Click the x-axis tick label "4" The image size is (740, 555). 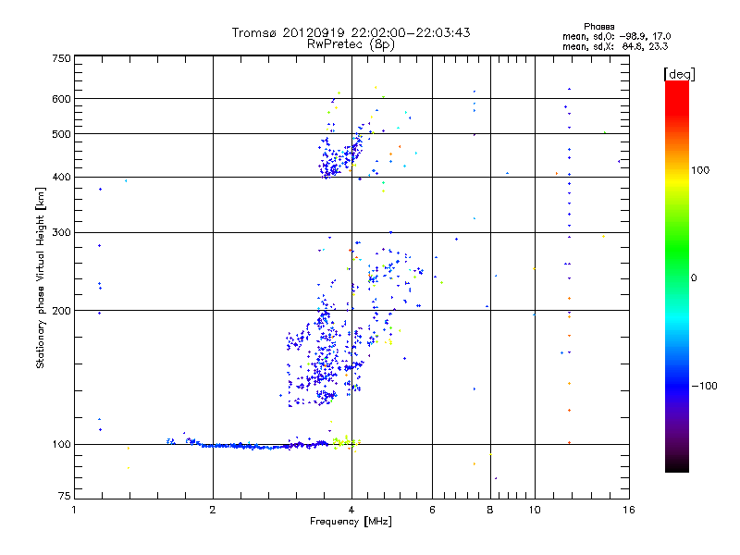tap(351, 510)
